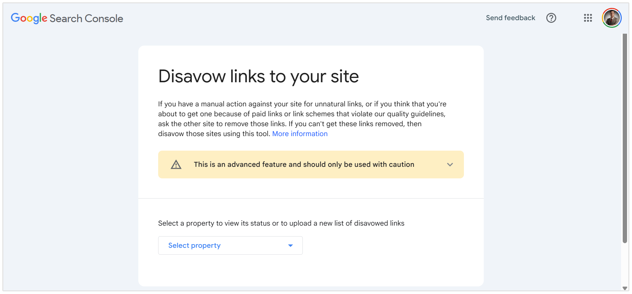Click the warning triangle icon in banner
This screenshot has height=294, width=632.
pos(176,164)
